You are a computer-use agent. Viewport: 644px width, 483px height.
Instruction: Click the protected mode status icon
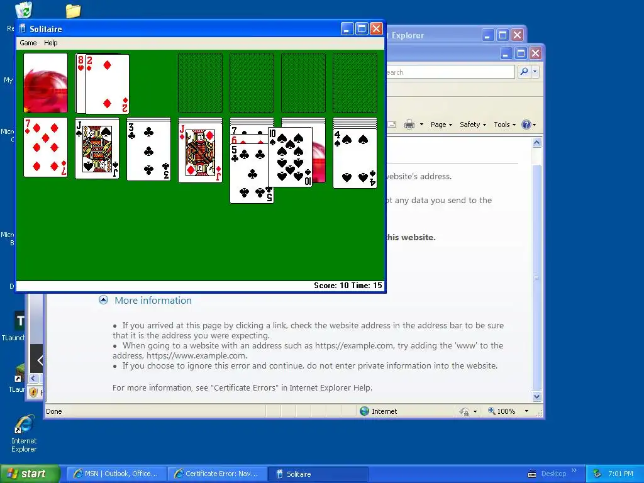coord(465,411)
